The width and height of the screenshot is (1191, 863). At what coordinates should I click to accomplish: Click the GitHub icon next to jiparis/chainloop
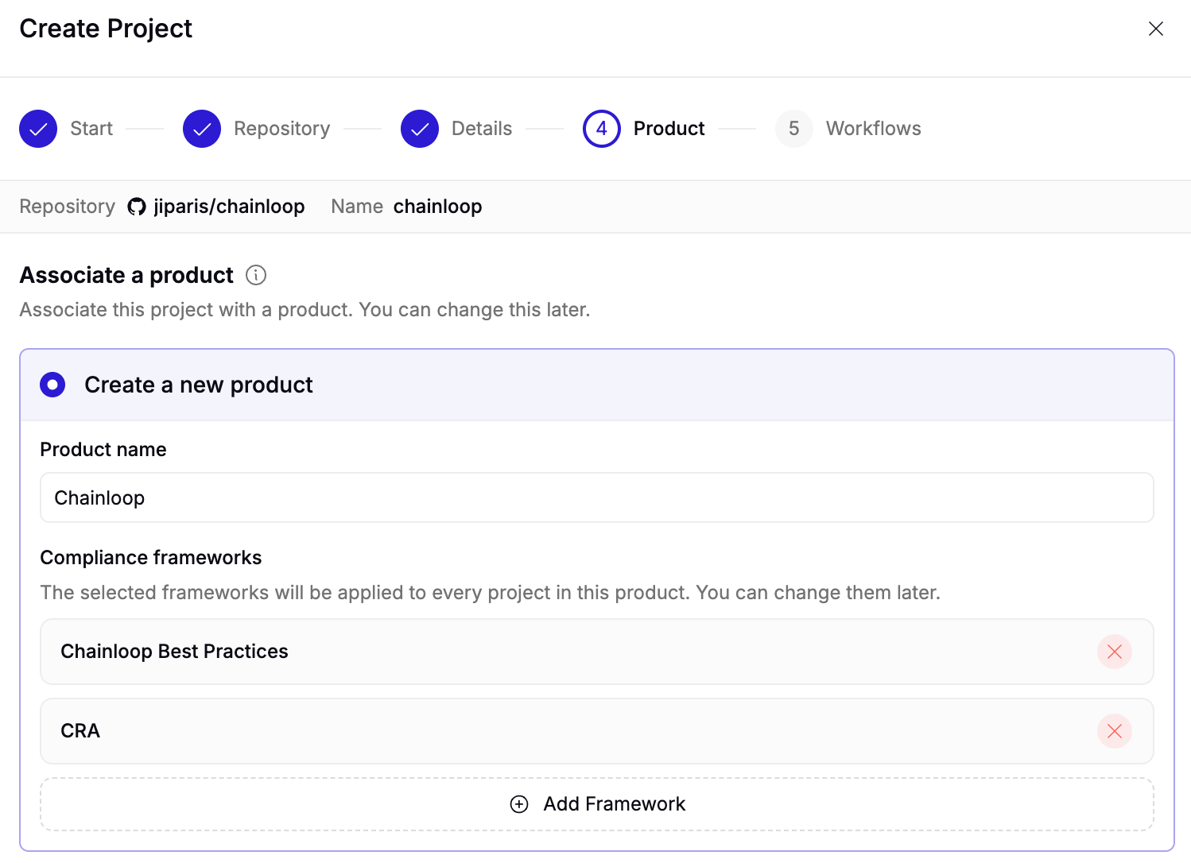[137, 207]
